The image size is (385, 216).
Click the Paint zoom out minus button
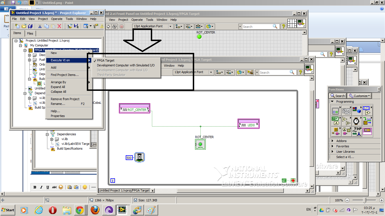pyautogui.click(x=347, y=200)
